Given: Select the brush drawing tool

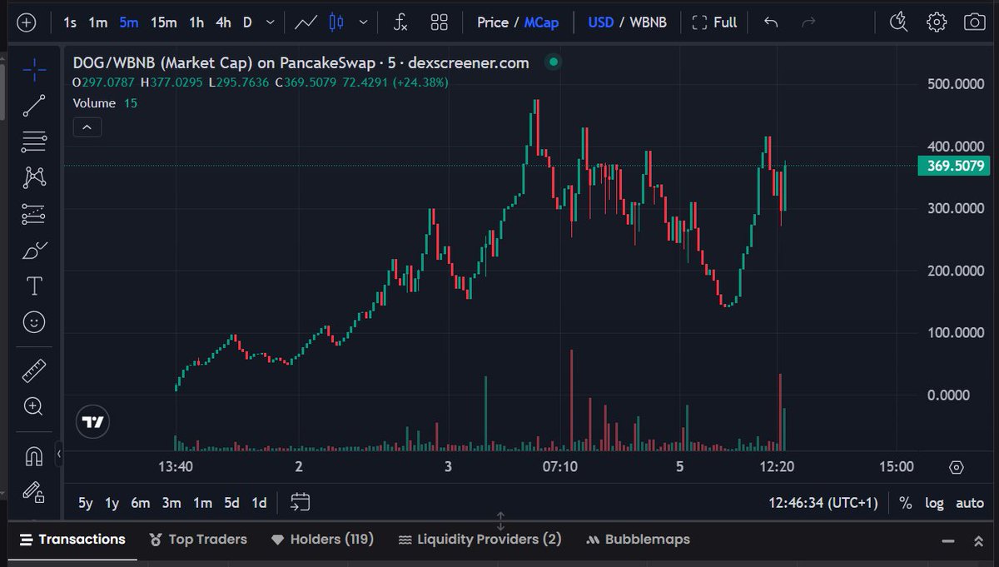Looking at the screenshot, I should coord(34,250).
